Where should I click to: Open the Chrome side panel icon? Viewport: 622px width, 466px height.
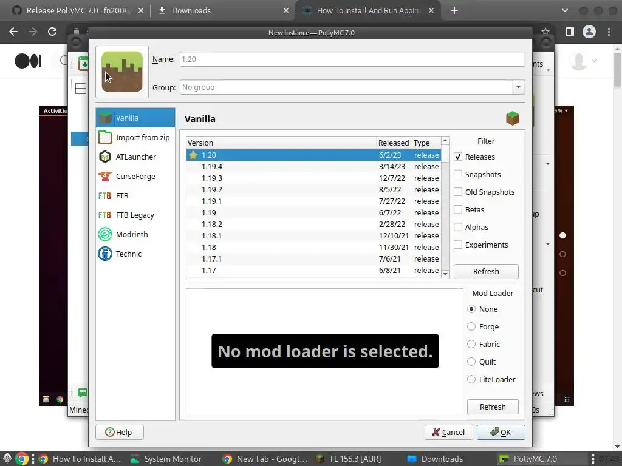pyautogui.click(x=570, y=32)
